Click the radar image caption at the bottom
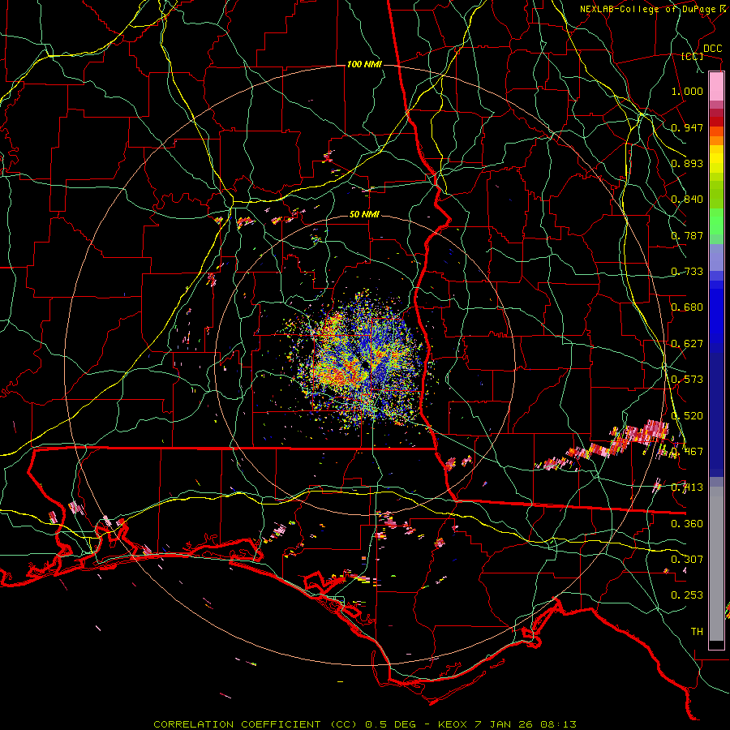730x730 pixels. 365,724
